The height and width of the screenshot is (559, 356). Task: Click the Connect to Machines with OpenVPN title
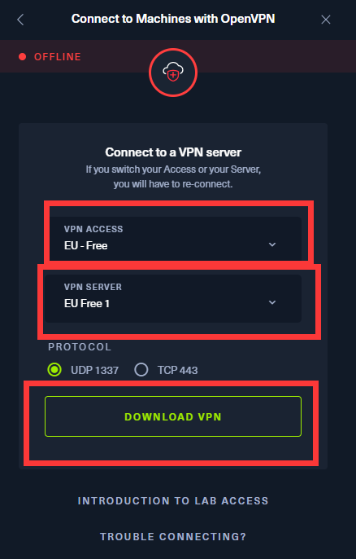pyautogui.click(x=173, y=19)
